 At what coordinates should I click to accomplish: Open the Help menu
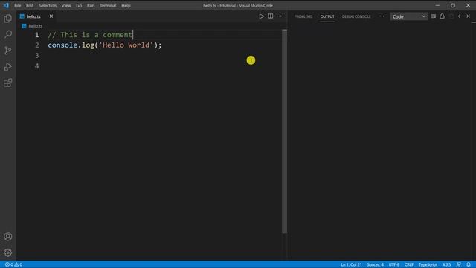(x=126, y=5)
